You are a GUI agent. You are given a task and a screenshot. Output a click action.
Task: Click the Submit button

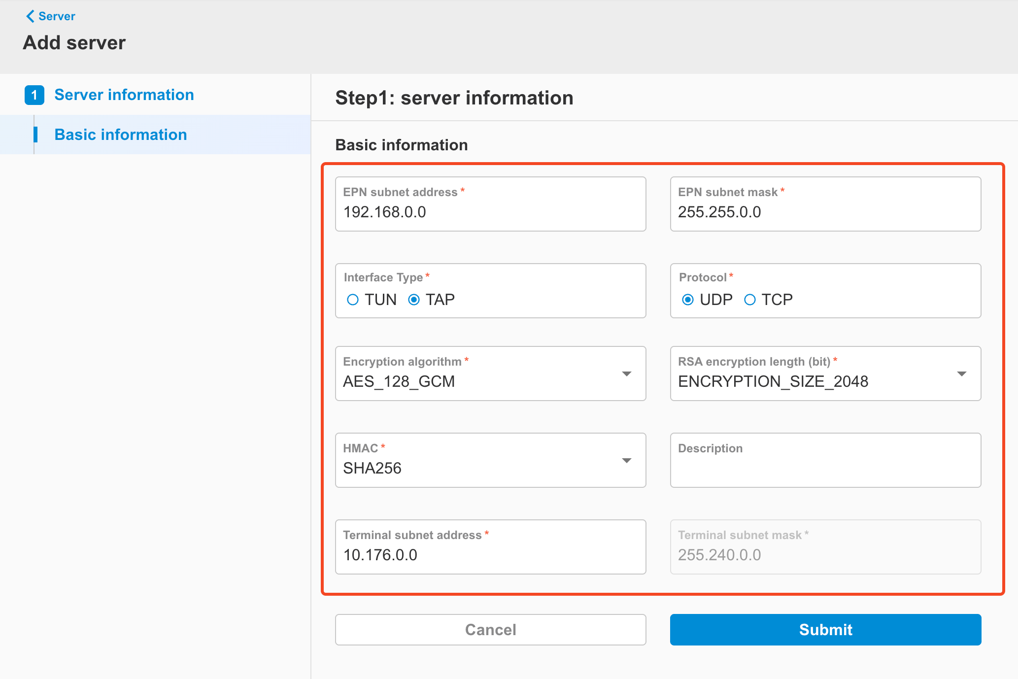825,629
